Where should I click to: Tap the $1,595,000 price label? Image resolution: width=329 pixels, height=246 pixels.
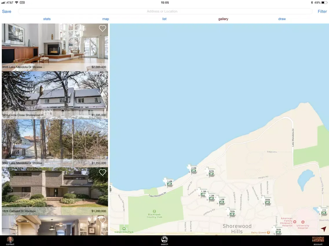pos(99,115)
